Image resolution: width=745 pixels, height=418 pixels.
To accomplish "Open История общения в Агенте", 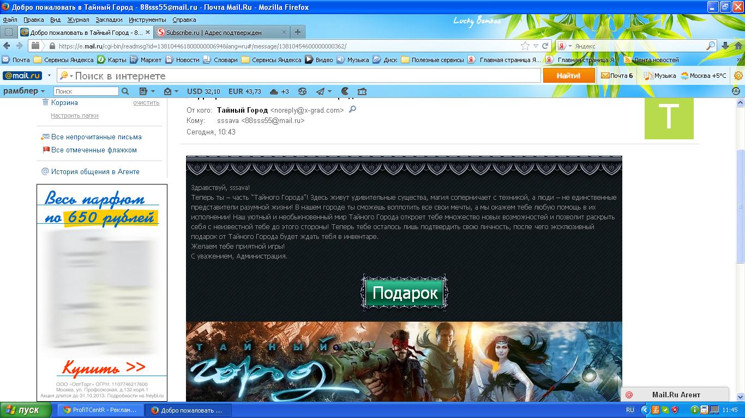I will 95,172.
